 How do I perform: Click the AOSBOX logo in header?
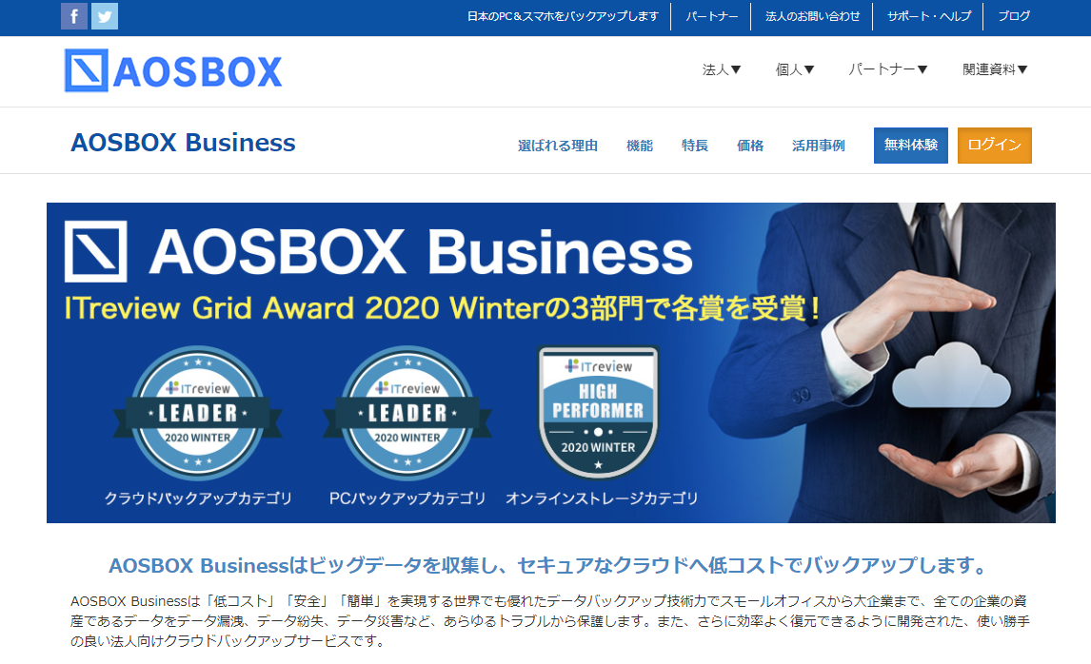(x=173, y=71)
